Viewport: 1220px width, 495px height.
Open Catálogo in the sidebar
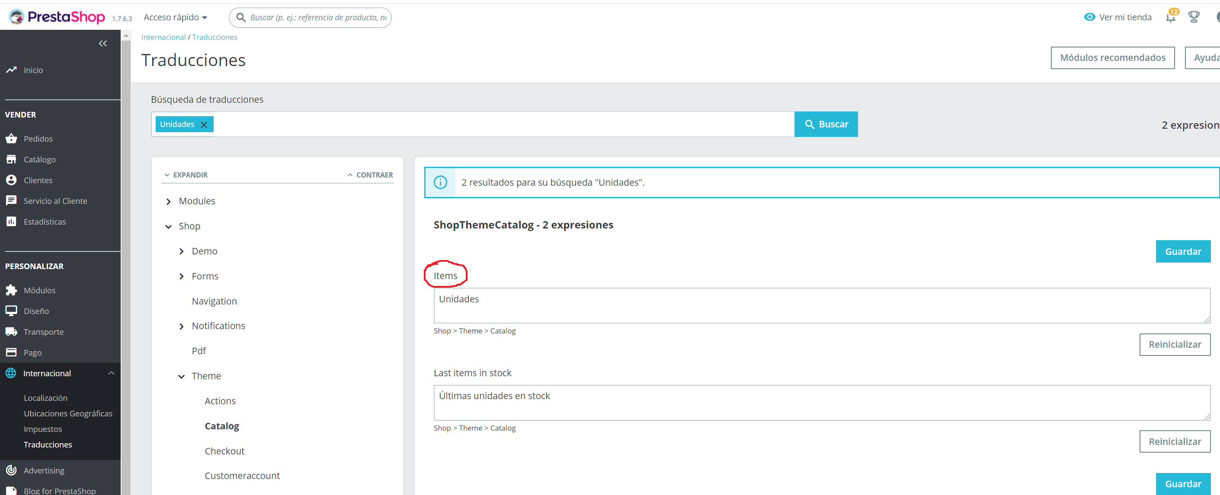coord(40,159)
